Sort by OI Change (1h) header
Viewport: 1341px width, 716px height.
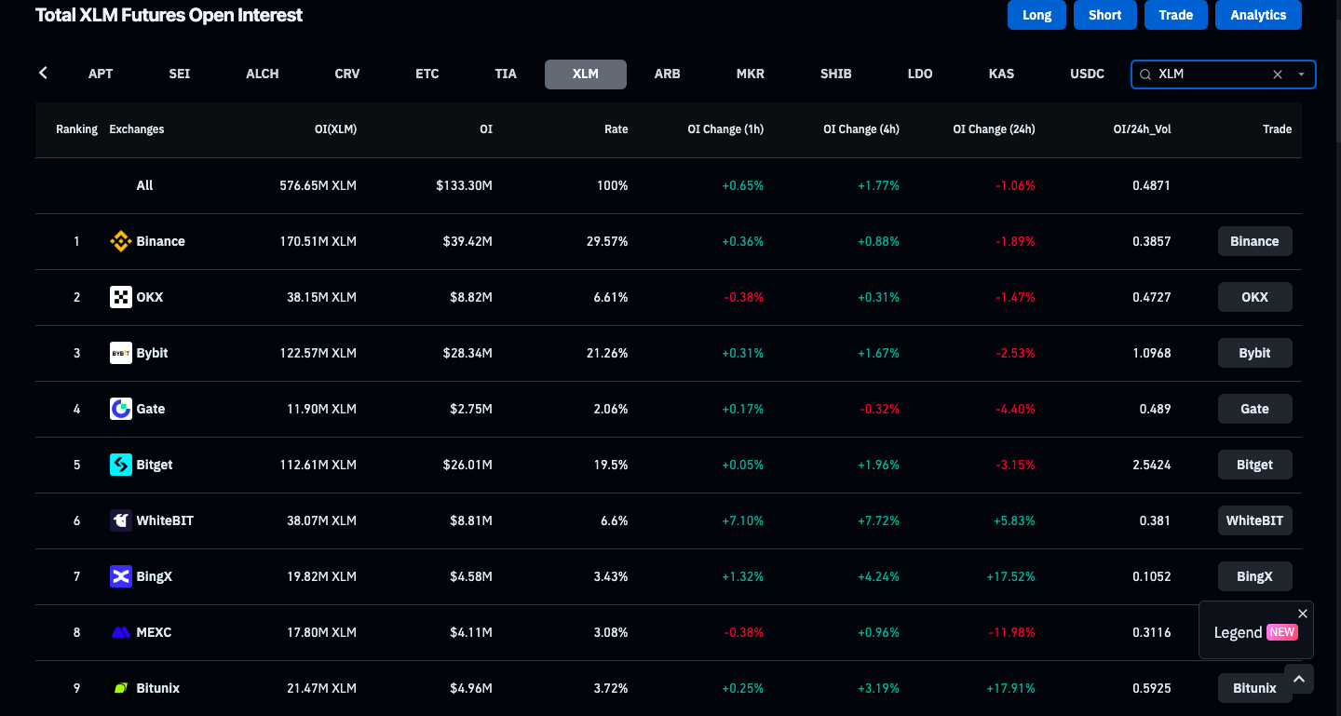[x=725, y=129]
